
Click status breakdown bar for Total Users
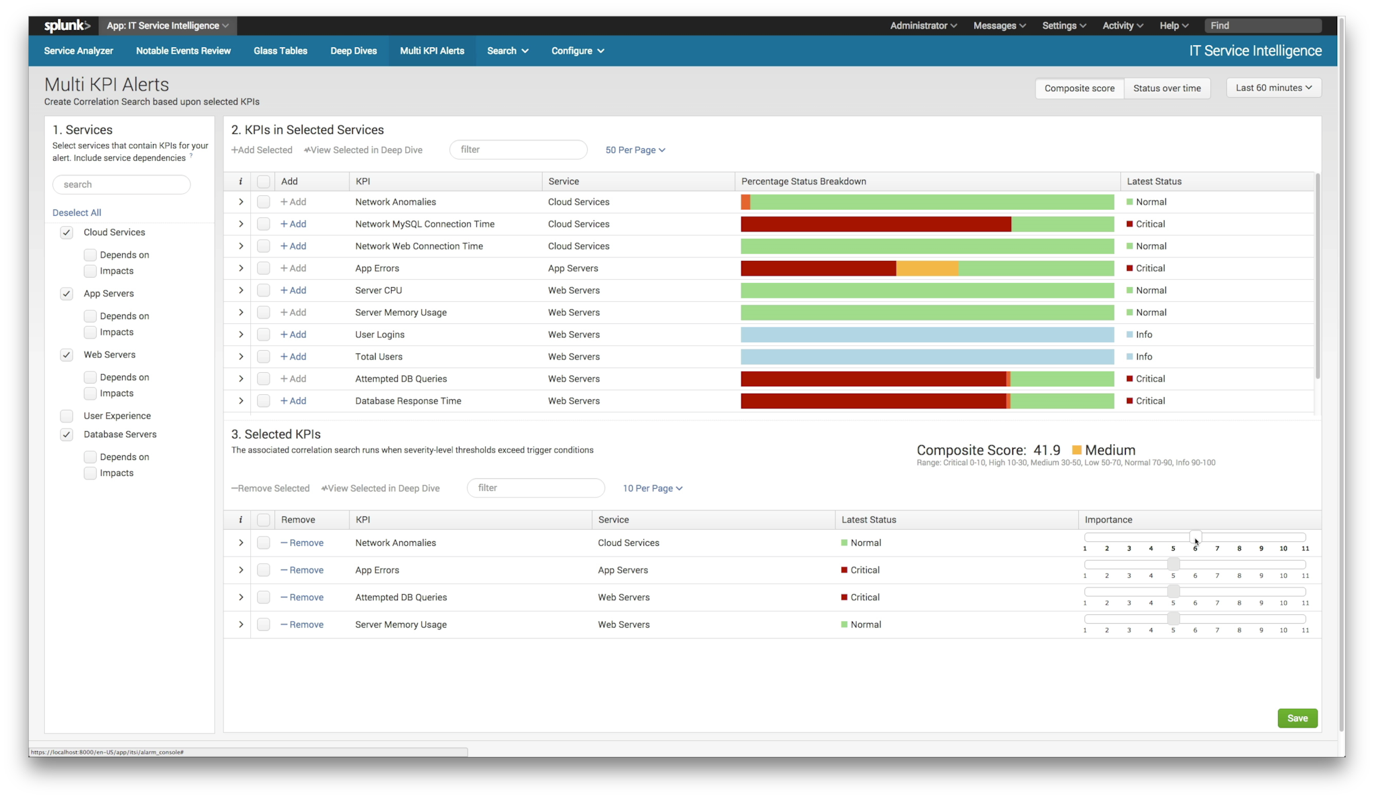[927, 357]
